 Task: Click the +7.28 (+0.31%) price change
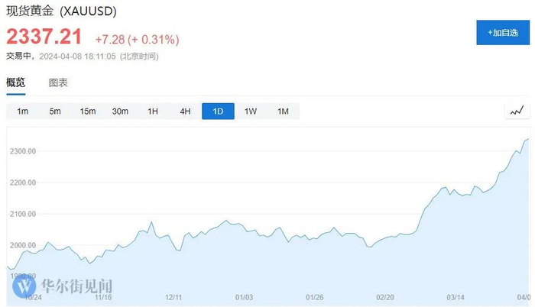(x=136, y=38)
